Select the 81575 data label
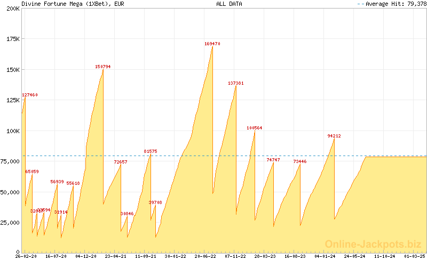Image resolution: width=427 pixels, height=261 pixels. click(x=151, y=151)
